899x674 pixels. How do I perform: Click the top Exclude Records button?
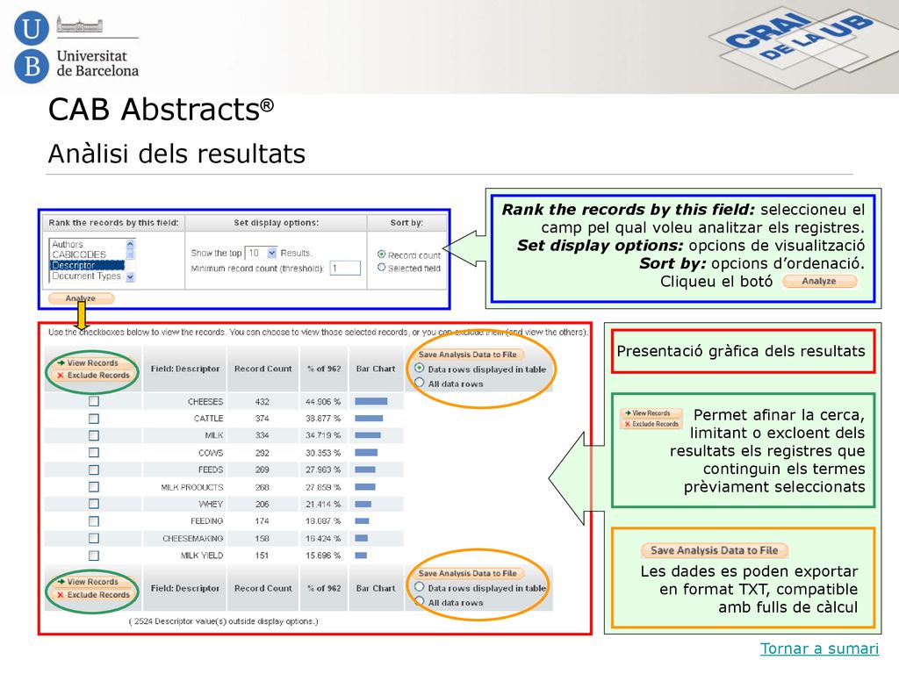pos(93,375)
